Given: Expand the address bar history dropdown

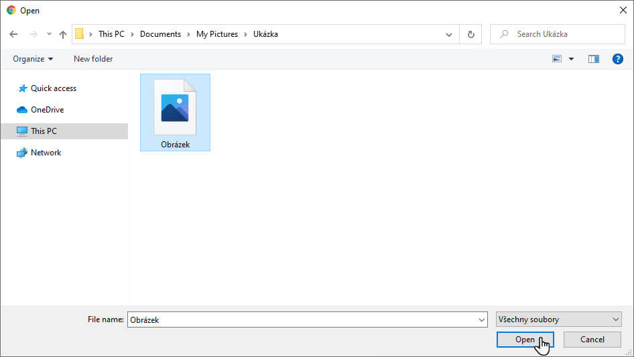Looking at the screenshot, I should click(x=449, y=34).
